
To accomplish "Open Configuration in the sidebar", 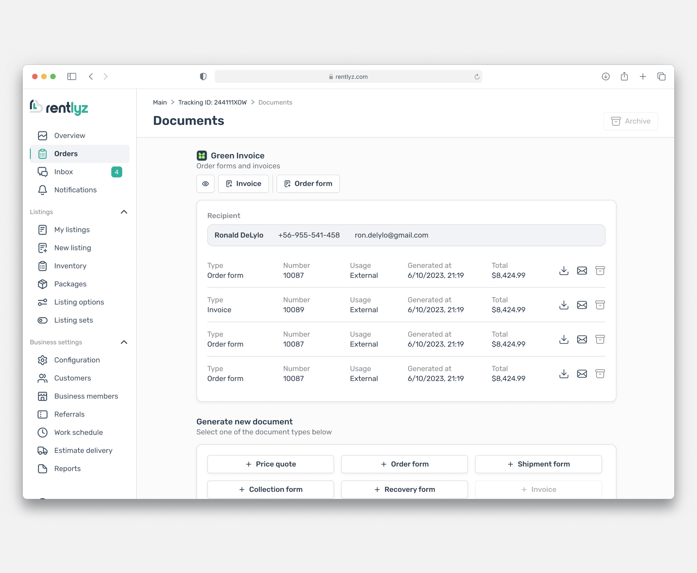I will click(77, 360).
